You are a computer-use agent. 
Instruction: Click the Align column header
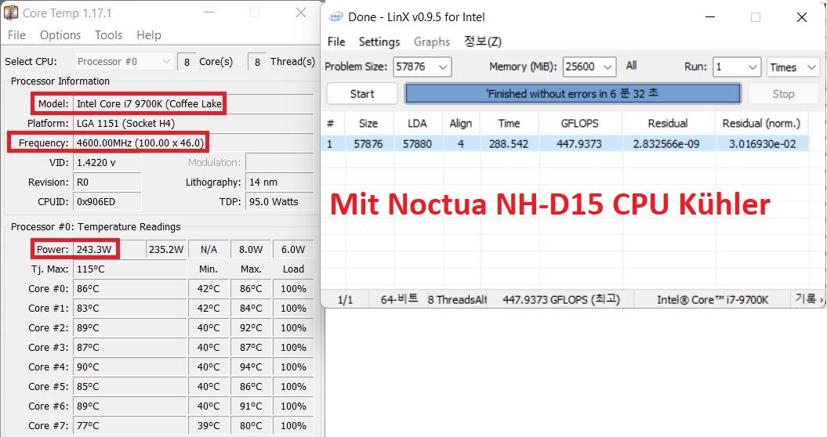(x=460, y=124)
